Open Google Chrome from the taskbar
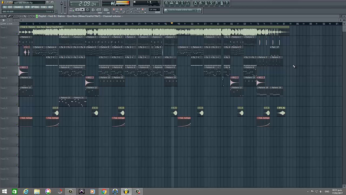The width and height of the screenshot is (346, 195). [x=104, y=192]
